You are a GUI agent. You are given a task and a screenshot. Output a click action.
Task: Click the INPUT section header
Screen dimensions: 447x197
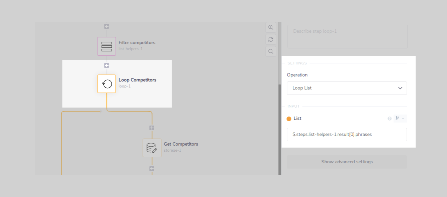coord(293,106)
